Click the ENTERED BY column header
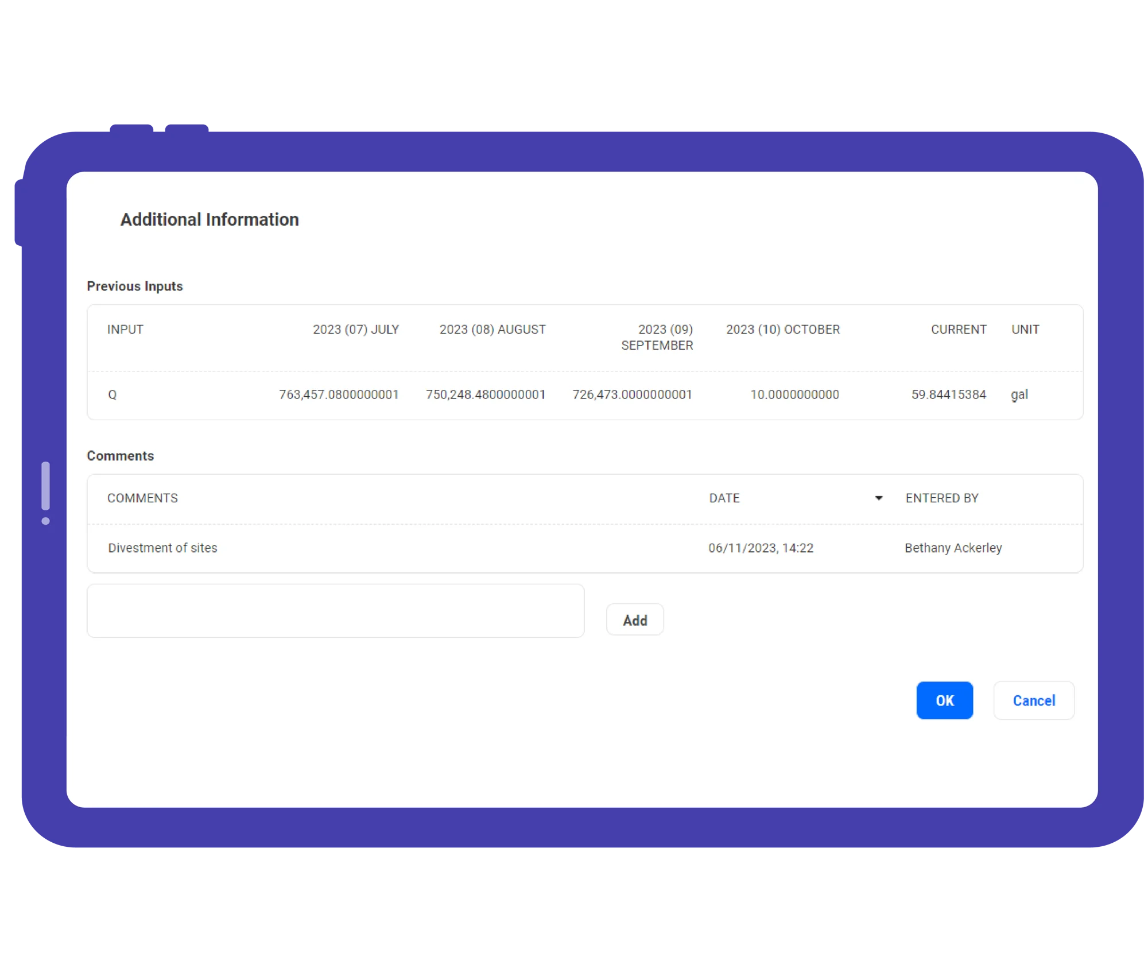Viewport: 1148px width, 980px height. point(942,498)
